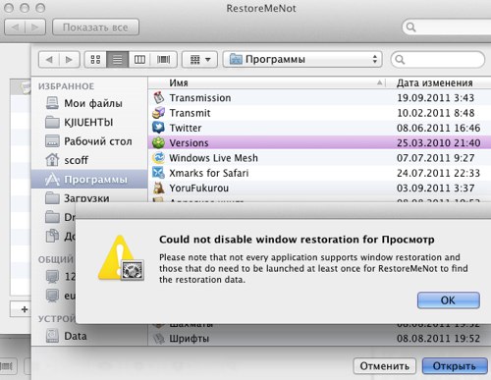
Task: Click the scoff house icon
Action: (x=52, y=160)
